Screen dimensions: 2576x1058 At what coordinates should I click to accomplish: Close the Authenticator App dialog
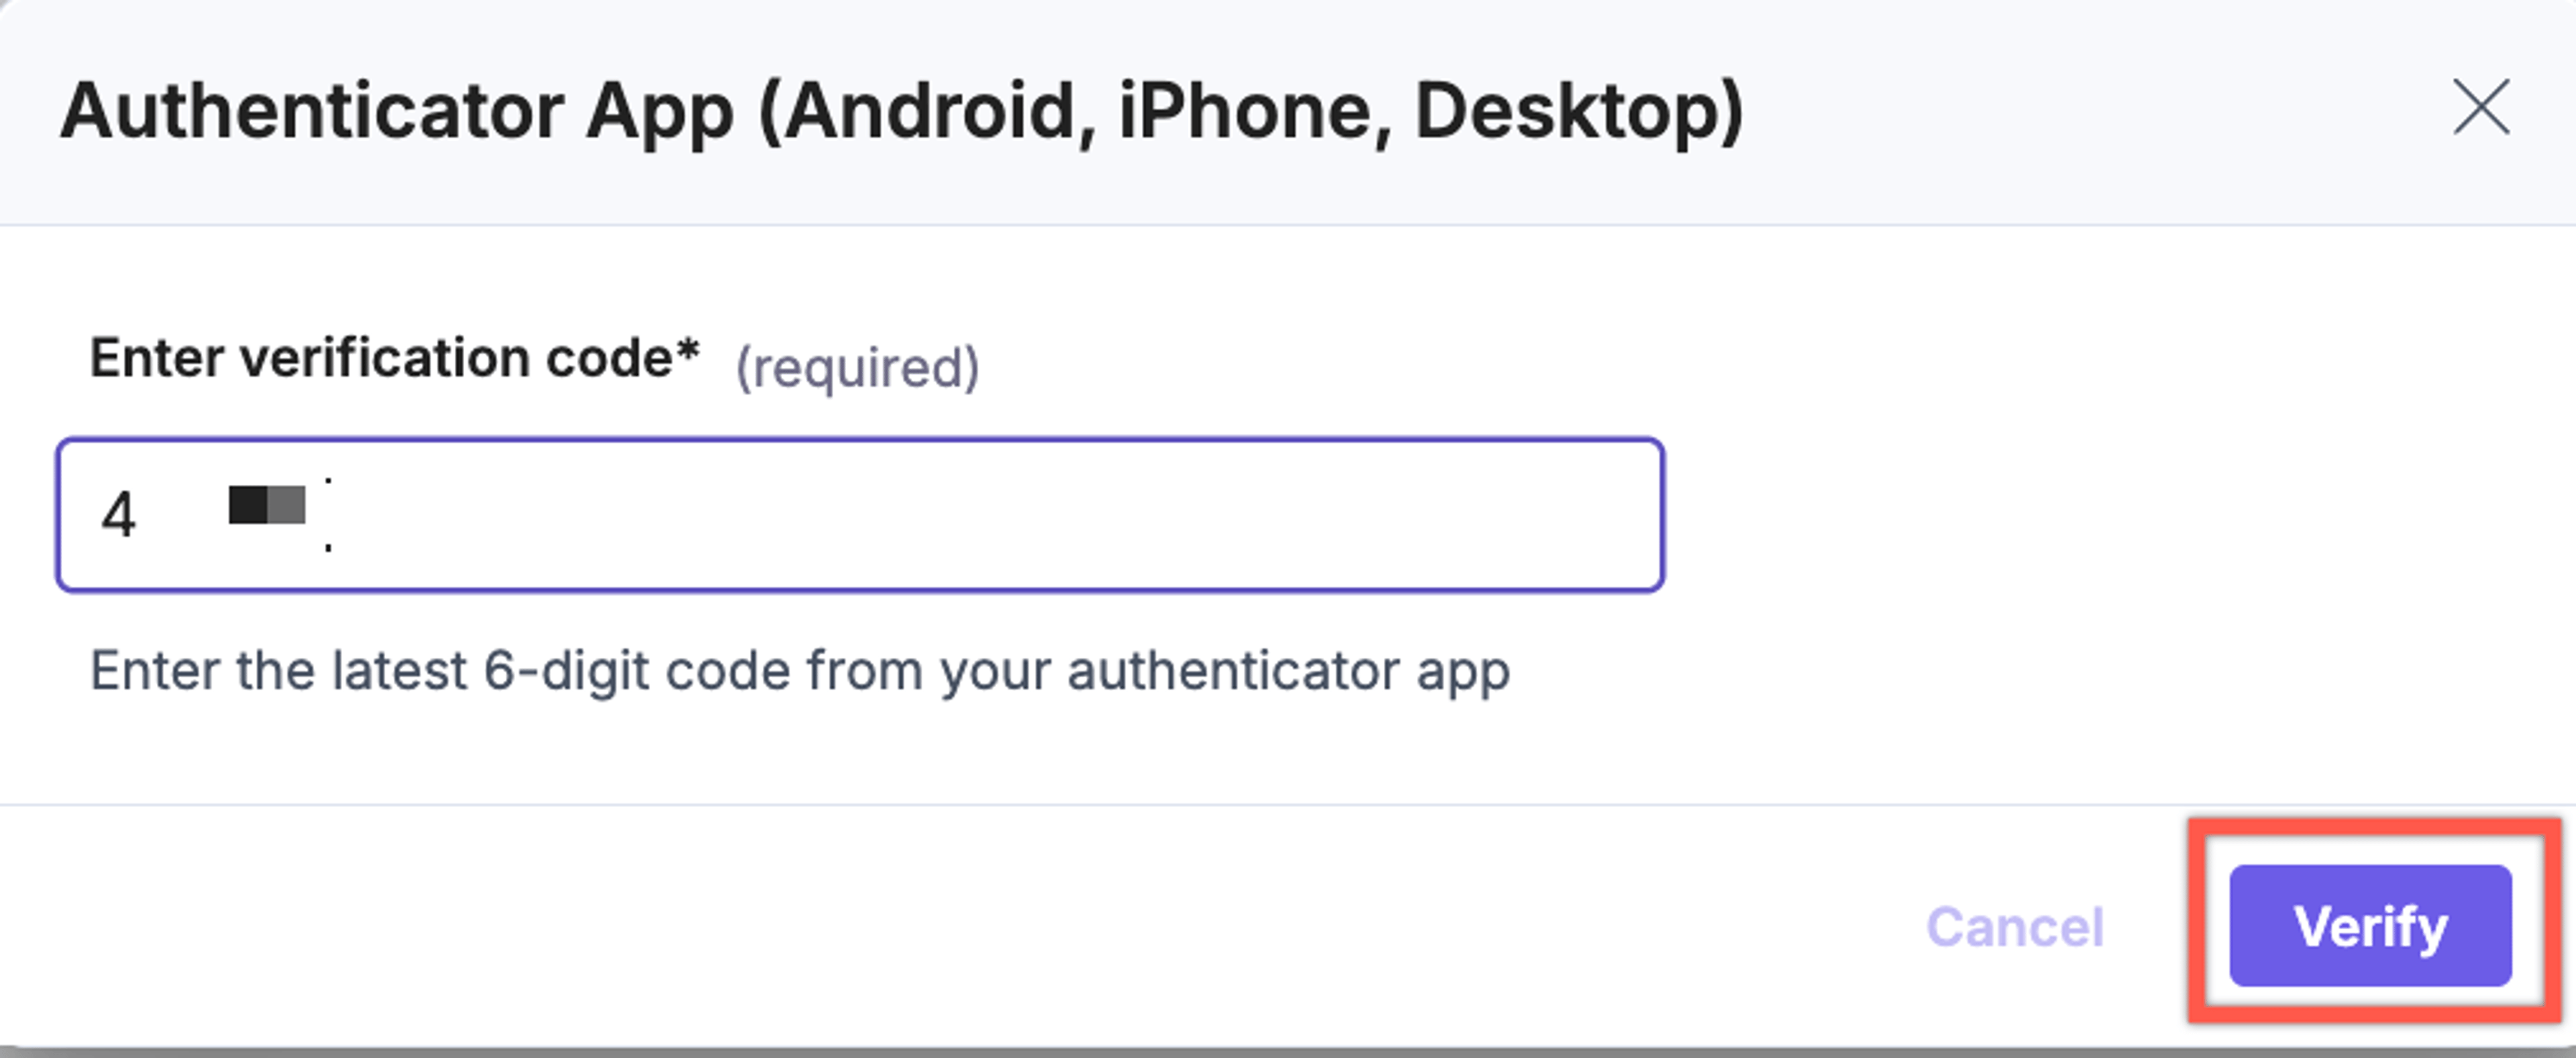[x=2481, y=107]
